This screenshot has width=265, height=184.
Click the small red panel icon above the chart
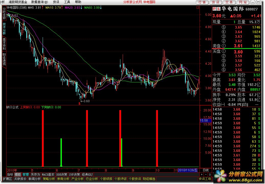(x=198, y=7)
